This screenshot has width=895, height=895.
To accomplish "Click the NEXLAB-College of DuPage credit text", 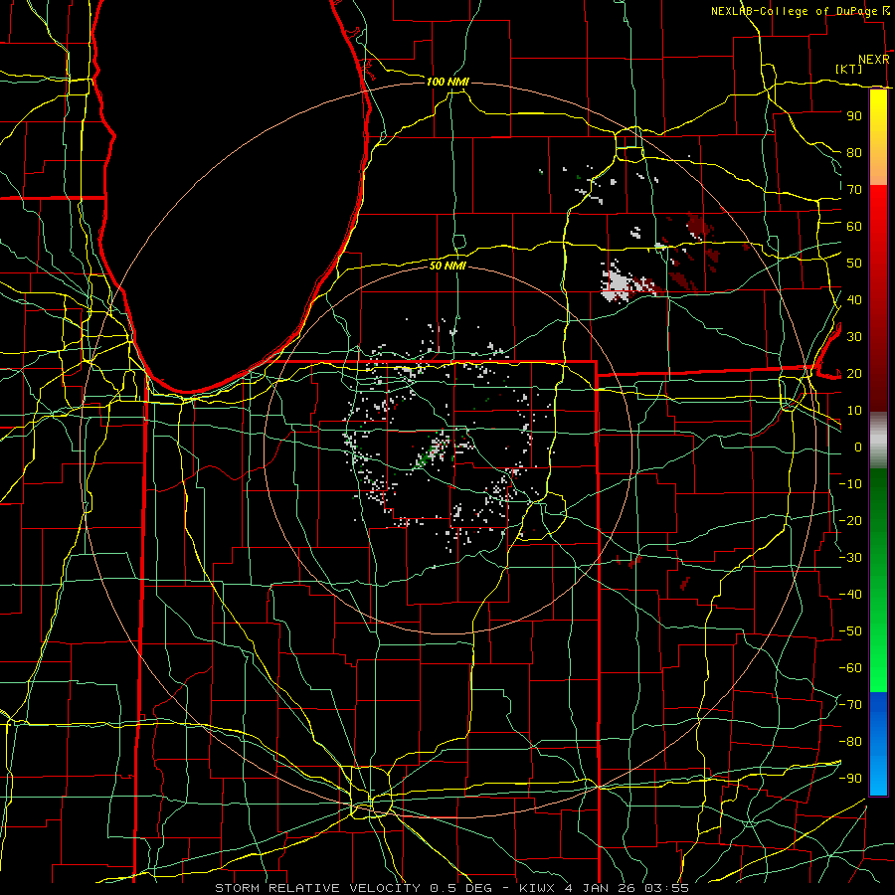I will pyautogui.click(x=794, y=11).
